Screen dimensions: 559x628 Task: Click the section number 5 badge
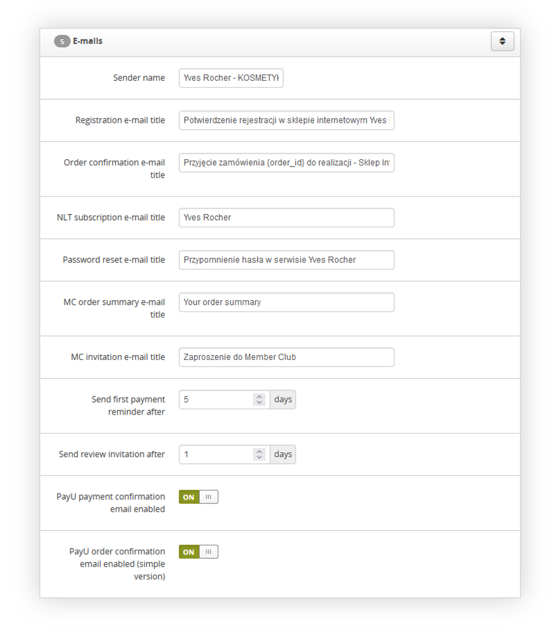[62, 41]
